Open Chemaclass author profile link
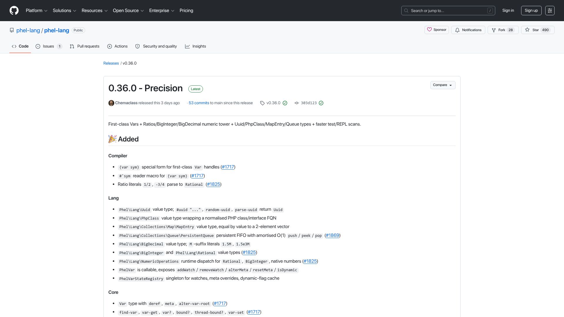Viewport: 564px width, 317px height. click(126, 103)
